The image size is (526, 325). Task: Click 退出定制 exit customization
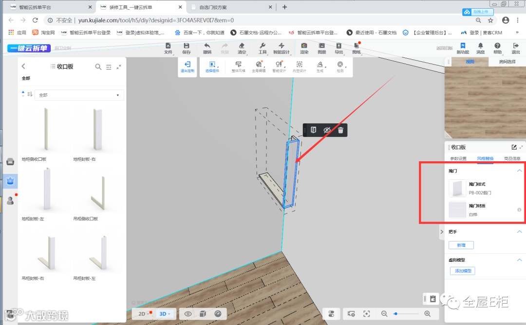tap(187, 67)
